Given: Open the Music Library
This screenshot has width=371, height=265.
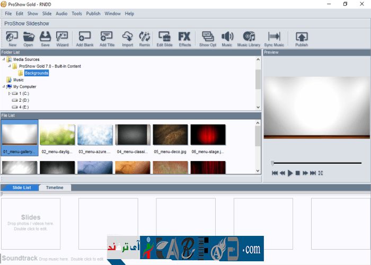Looking at the screenshot, I should click(249, 39).
